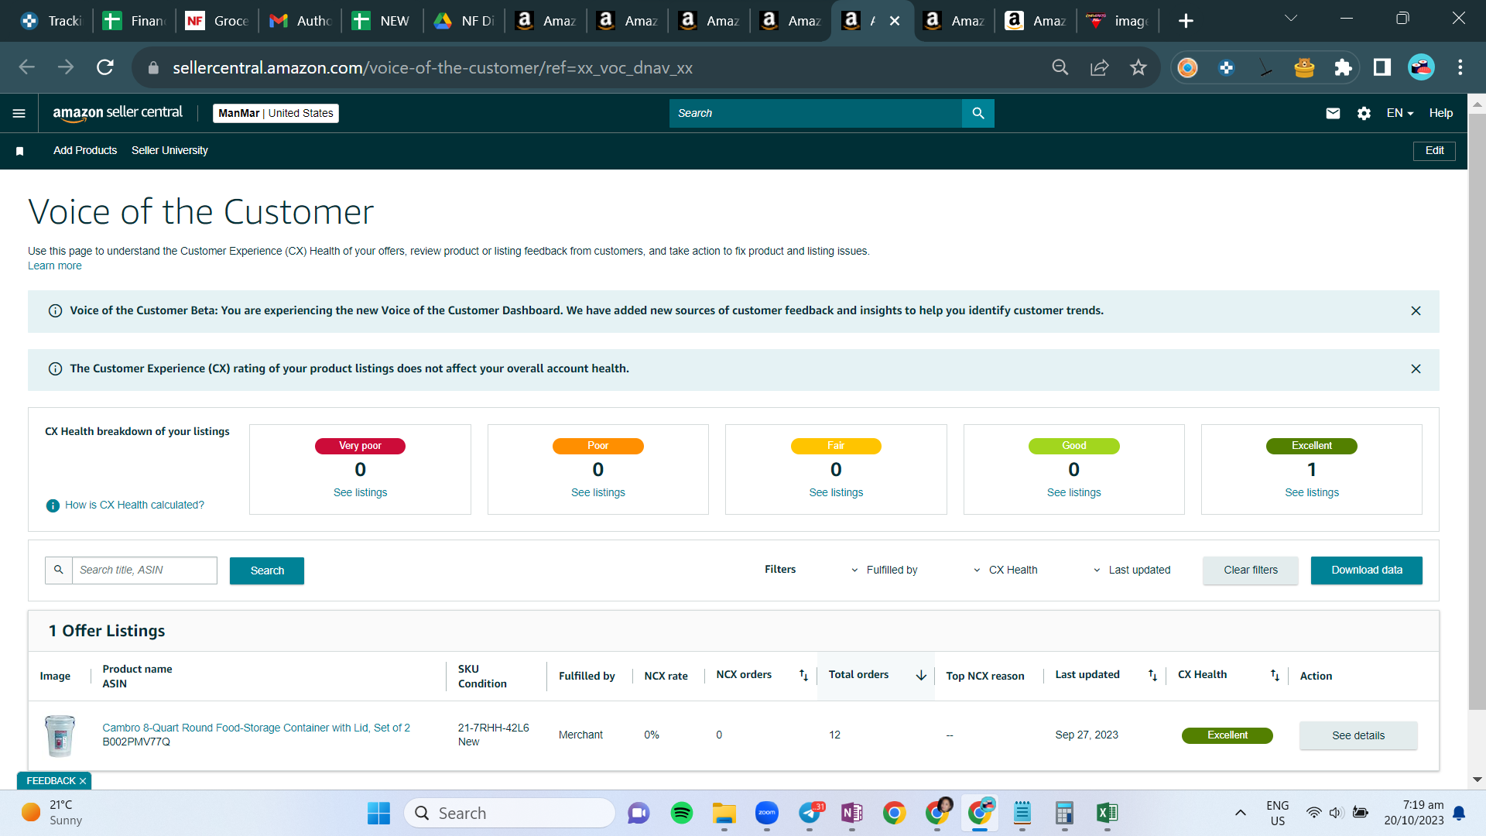Open the Chrome tab search chevron
The height and width of the screenshot is (836, 1486).
tap(1290, 19)
